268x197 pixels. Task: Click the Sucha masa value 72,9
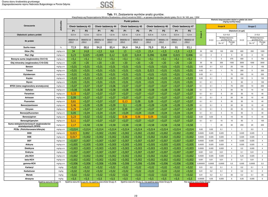(x=73, y=47)
